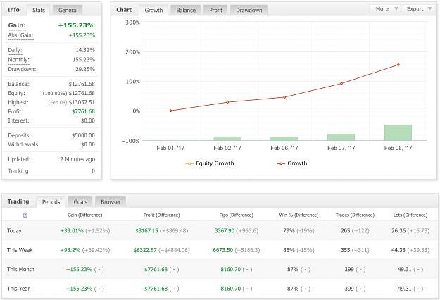Viewport: 440px width, 300px height.
Task: Click the Feb 06 growth data point
Action: click(x=284, y=97)
